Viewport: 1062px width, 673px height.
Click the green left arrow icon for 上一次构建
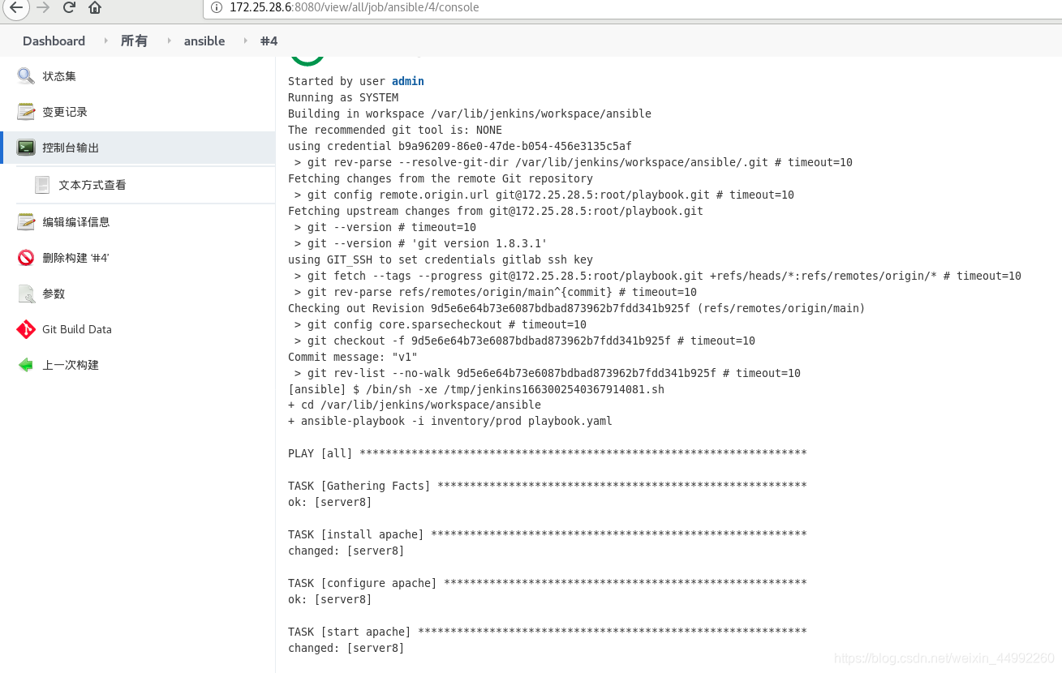point(26,365)
